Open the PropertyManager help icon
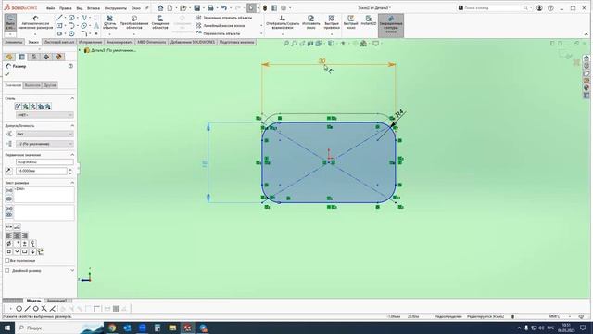The width and height of the screenshot is (593, 334). coord(70,66)
